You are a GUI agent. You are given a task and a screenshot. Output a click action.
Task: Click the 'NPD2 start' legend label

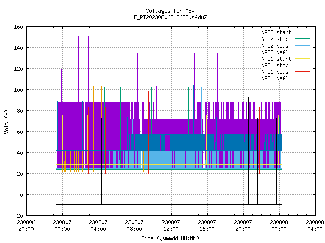click(276, 32)
